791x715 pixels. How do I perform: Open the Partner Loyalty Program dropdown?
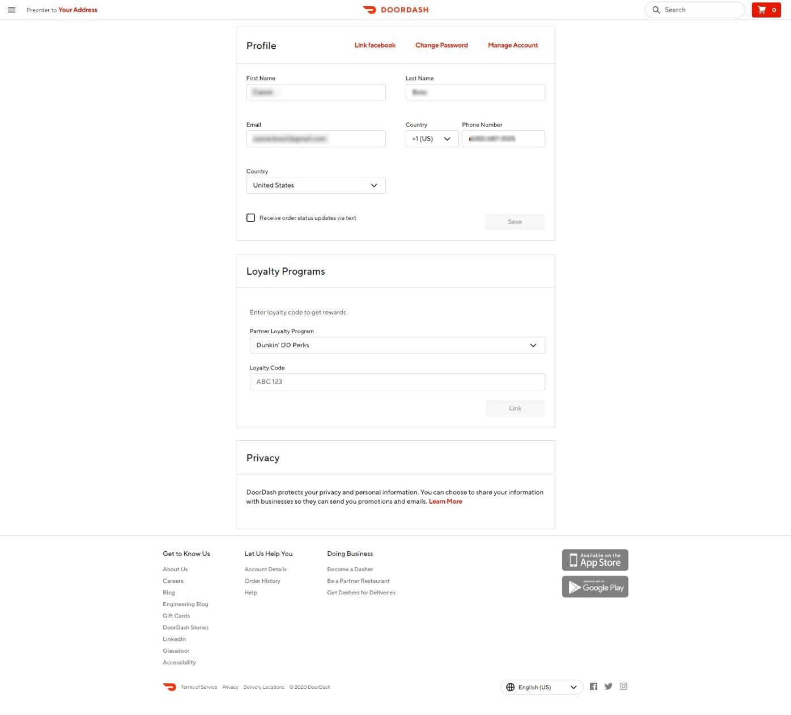(397, 345)
